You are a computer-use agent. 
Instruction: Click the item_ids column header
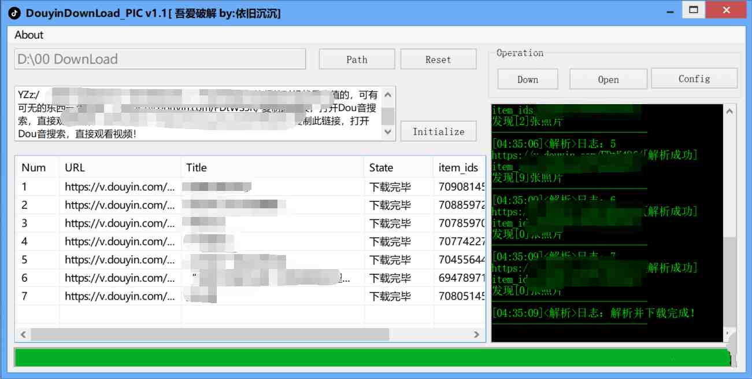coord(460,167)
